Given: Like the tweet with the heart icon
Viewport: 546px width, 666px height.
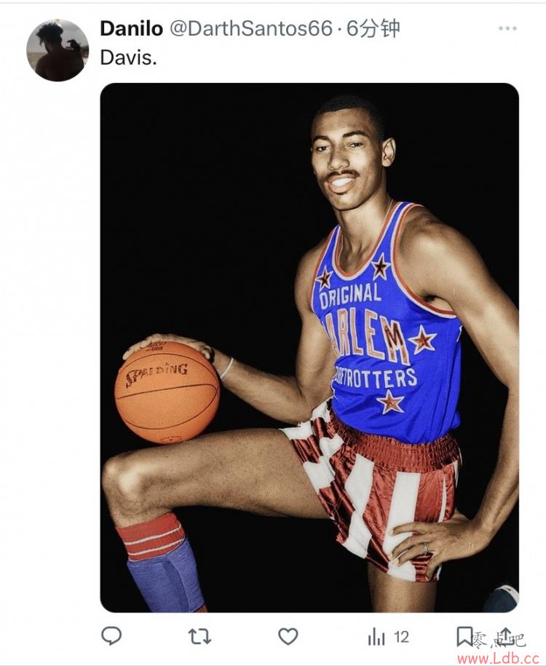Looking at the screenshot, I should (288, 637).
